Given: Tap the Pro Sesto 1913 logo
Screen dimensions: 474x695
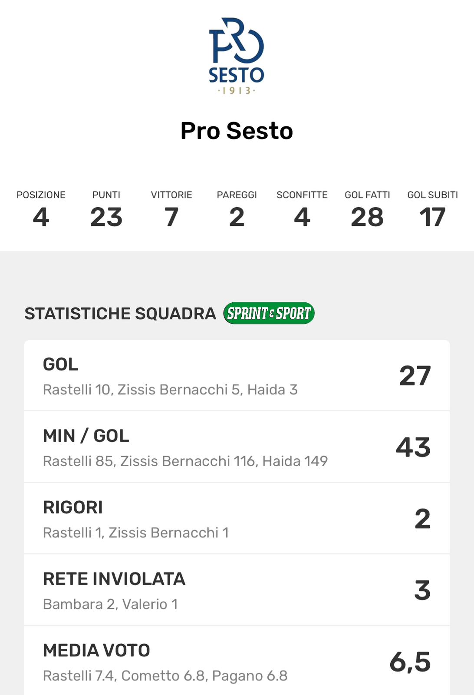Looking at the screenshot, I should [x=237, y=56].
